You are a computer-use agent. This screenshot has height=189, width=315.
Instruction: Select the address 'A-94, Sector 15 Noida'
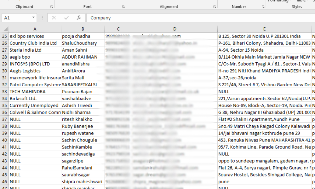click(264, 50)
